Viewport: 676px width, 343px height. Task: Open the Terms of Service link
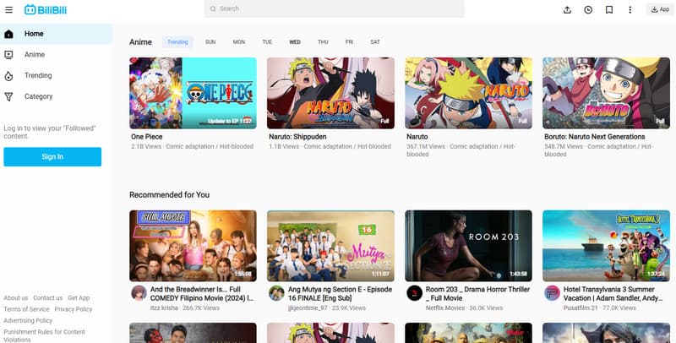(x=26, y=309)
